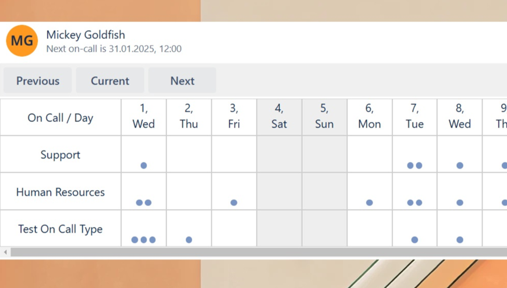
Task: Click the Saturday 4 column header
Action: pos(279,116)
